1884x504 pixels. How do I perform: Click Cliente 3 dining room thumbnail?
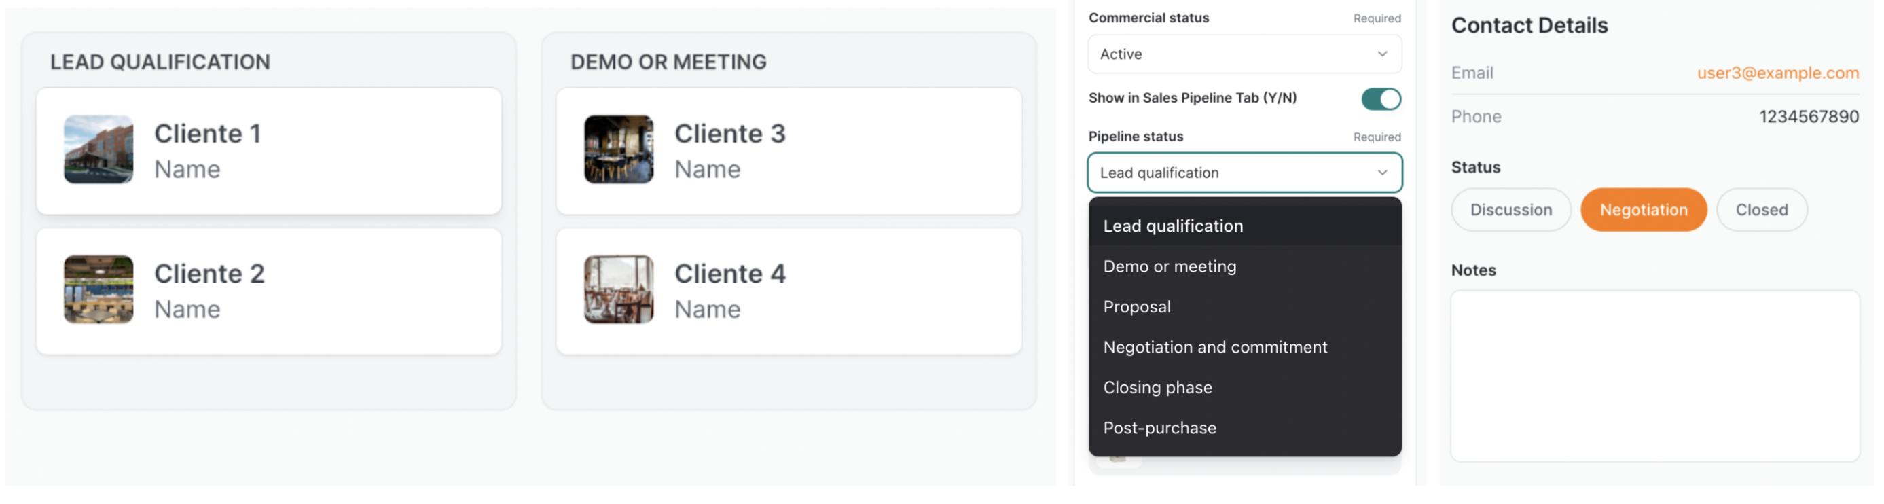pyautogui.click(x=618, y=149)
